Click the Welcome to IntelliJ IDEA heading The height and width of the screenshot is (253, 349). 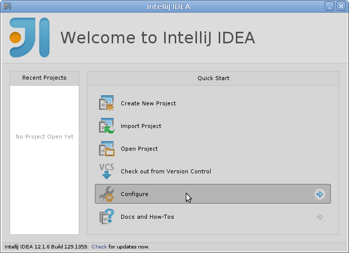158,37
